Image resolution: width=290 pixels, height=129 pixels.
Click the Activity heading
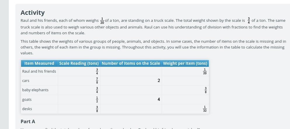pos(32,13)
